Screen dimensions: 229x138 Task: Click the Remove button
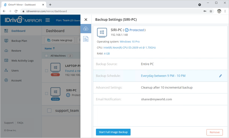coord(214,132)
